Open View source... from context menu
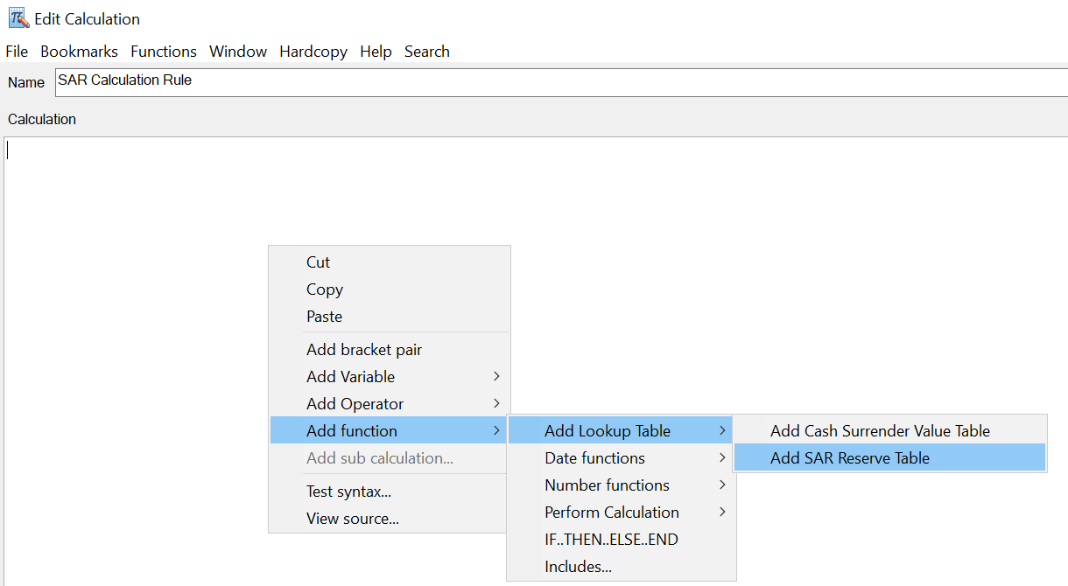This screenshot has width=1068, height=586. [352, 519]
